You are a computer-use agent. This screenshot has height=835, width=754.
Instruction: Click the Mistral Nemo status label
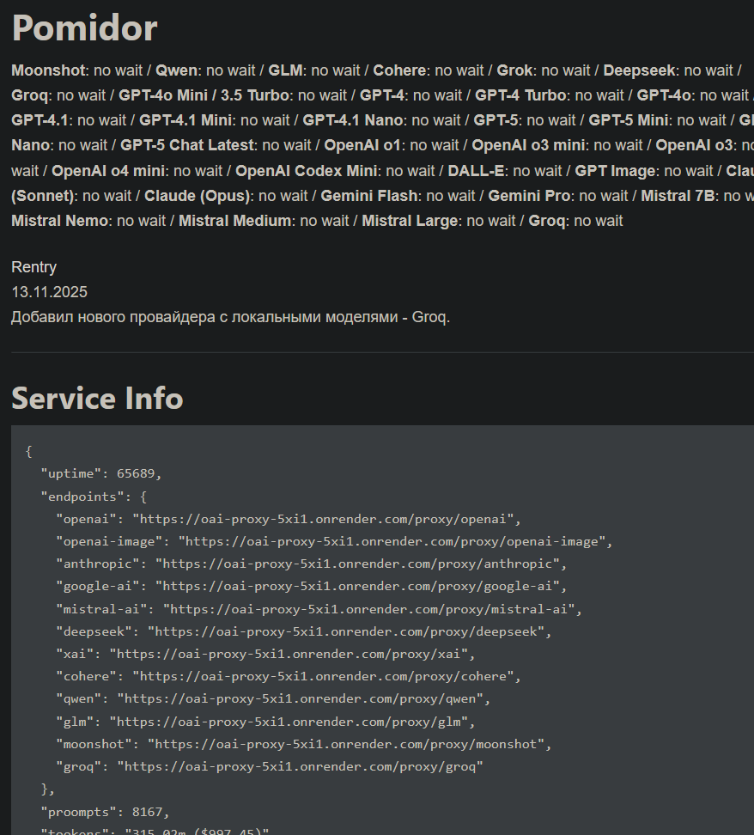click(x=59, y=221)
